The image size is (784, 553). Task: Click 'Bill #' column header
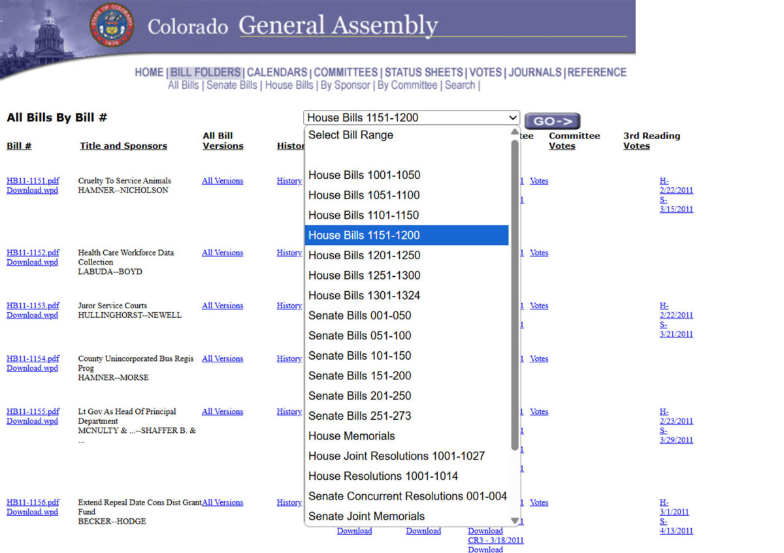point(19,146)
